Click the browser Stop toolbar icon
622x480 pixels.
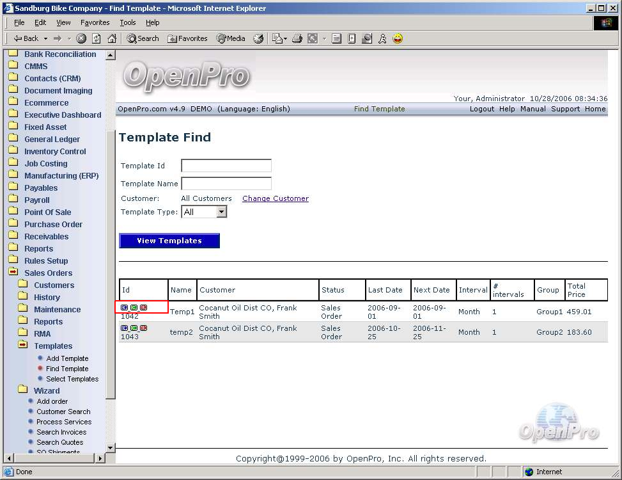pos(81,38)
